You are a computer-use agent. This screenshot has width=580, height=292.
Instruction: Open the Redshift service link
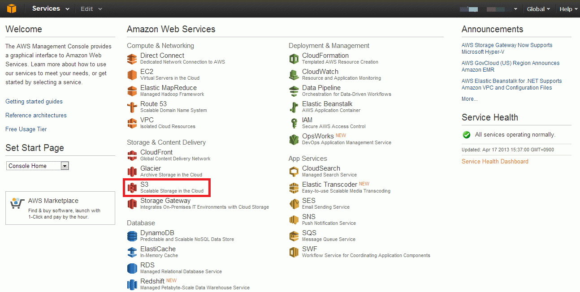[x=152, y=281]
